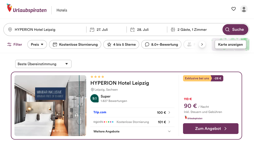Click the four-star rating of the hotel
The height and width of the screenshot is (144, 254).
tap(97, 77)
